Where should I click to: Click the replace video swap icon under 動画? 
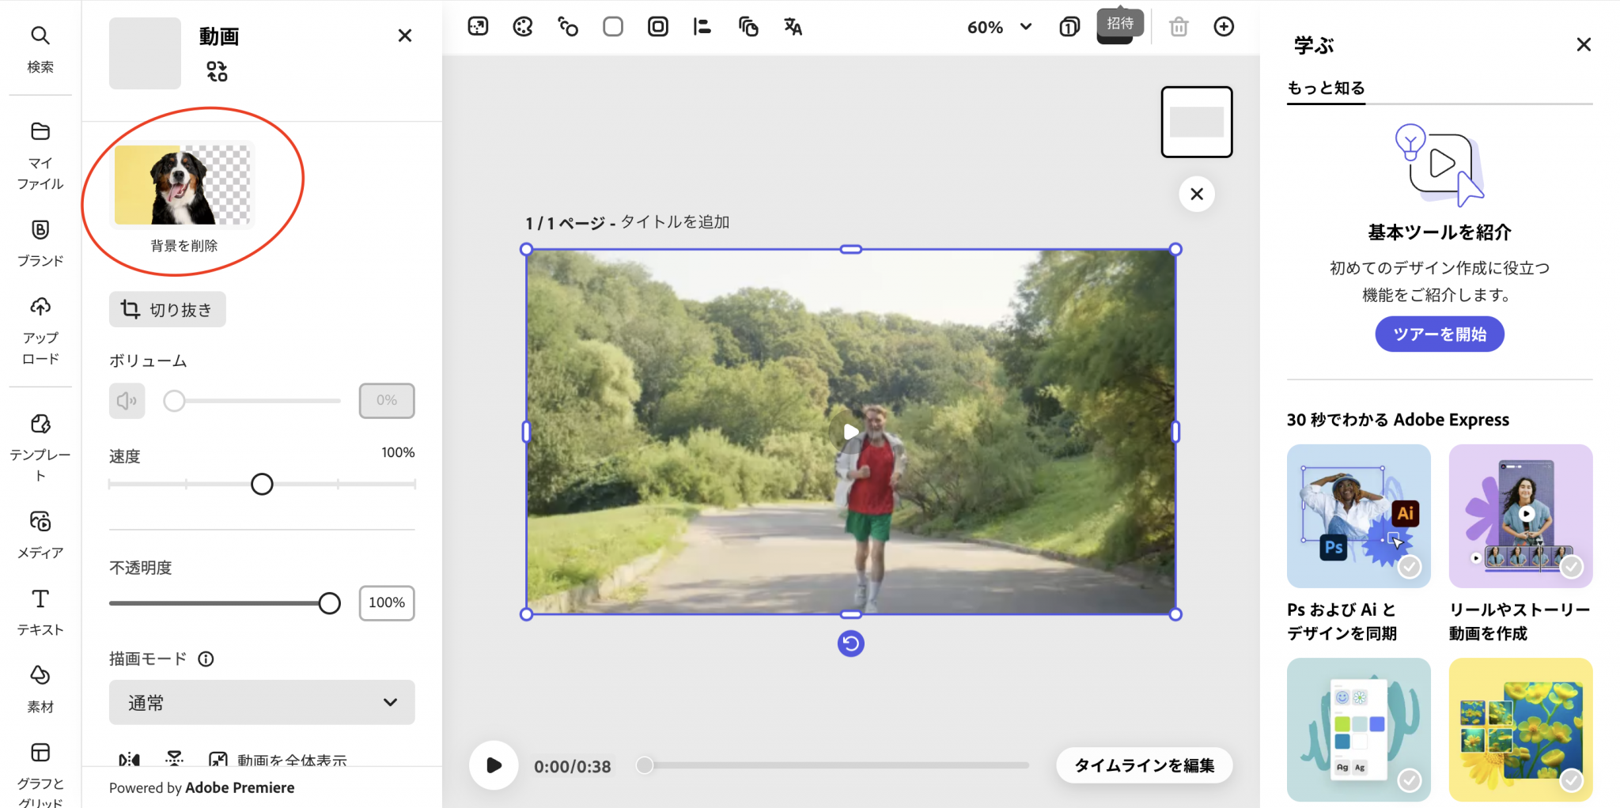pyautogui.click(x=217, y=72)
